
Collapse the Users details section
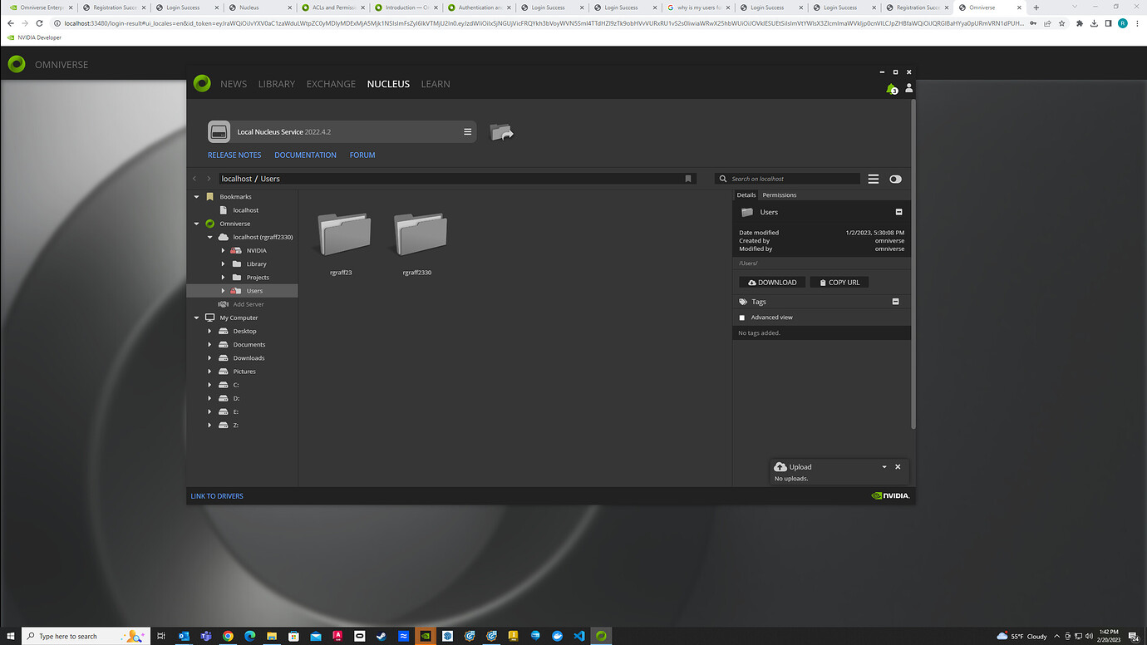[x=898, y=212]
